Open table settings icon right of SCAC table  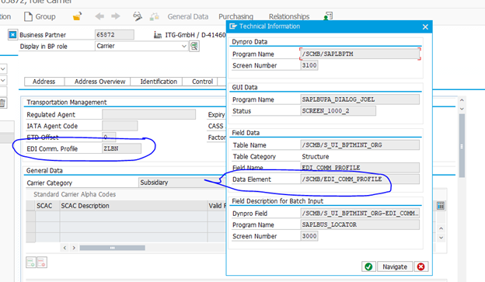[x=441, y=206]
